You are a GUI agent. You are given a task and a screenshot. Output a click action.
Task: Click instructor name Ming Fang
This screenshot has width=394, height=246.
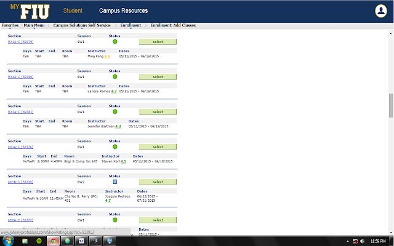click(x=95, y=56)
